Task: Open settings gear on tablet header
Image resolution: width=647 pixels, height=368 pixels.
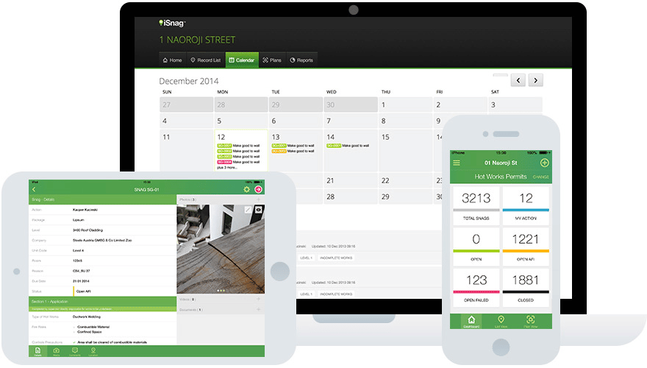Action: tap(247, 189)
